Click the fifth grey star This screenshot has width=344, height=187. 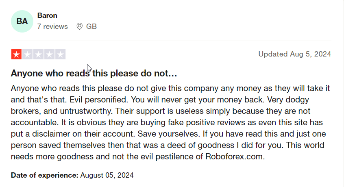(60, 54)
